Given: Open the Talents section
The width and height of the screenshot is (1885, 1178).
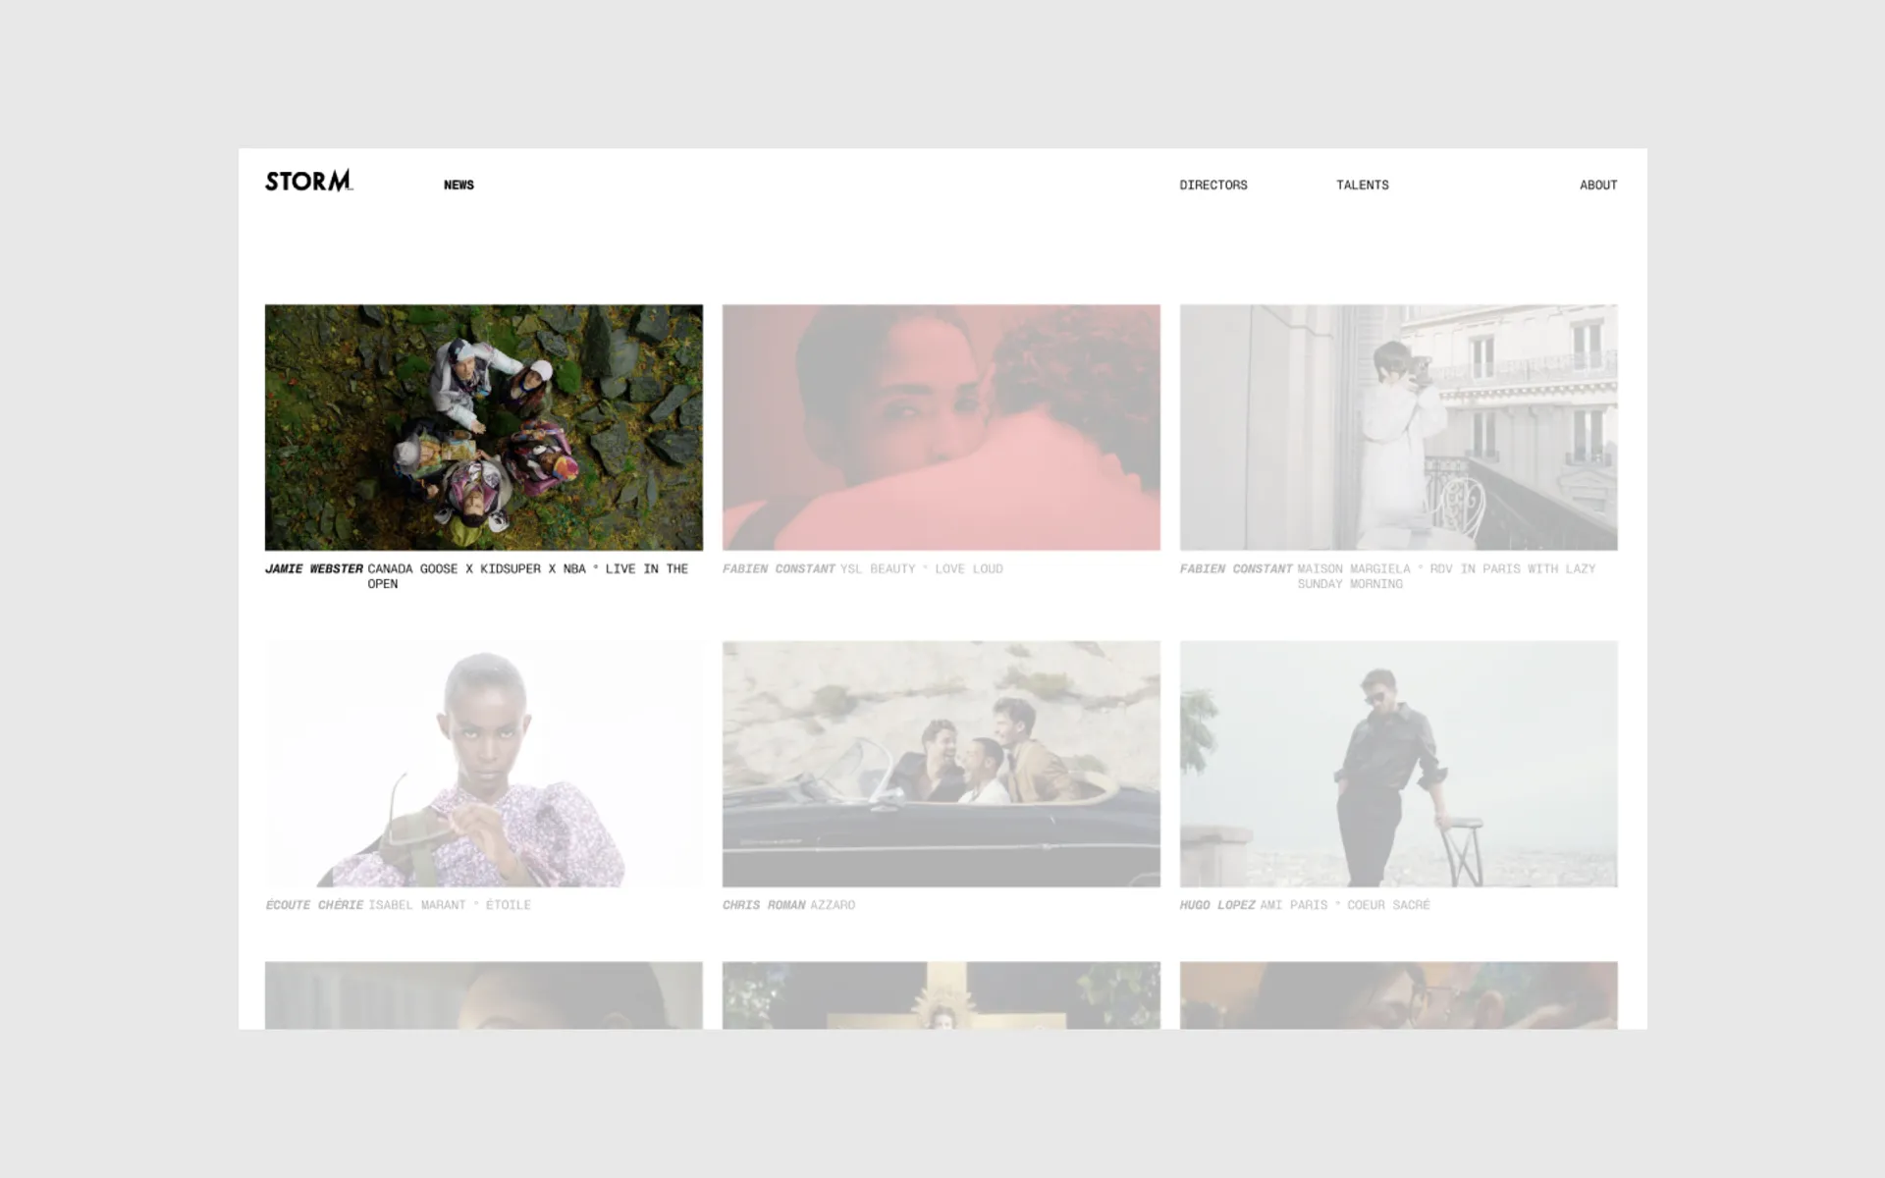Looking at the screenshot, I should click(x=1362, y=185).
